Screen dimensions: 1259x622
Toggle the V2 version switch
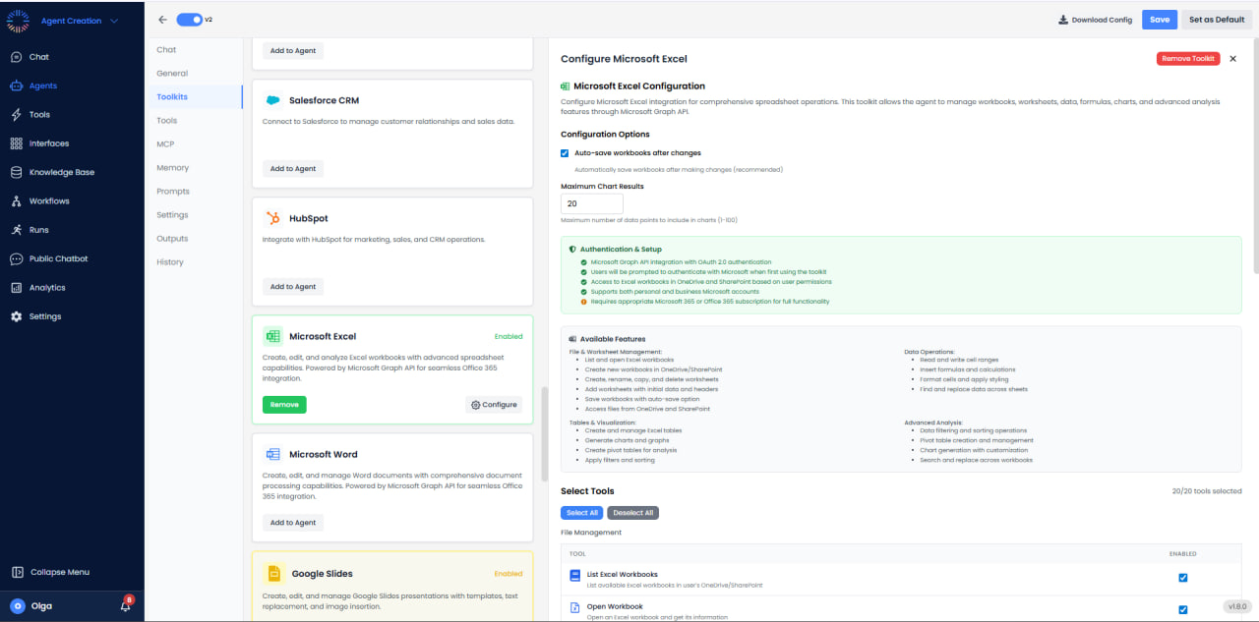(189, 20)
